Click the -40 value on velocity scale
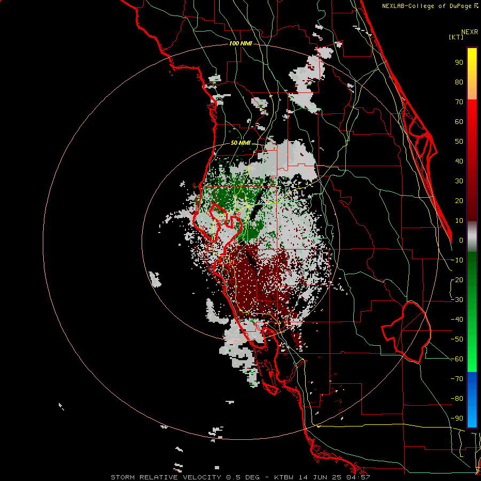481x481 pixels. click(457, 320)
